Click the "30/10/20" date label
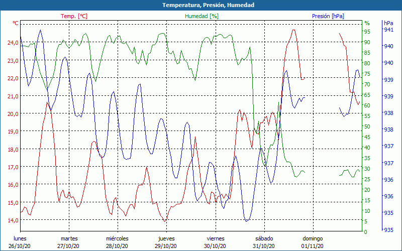This screenshot has height=251, width=402. 215,246
